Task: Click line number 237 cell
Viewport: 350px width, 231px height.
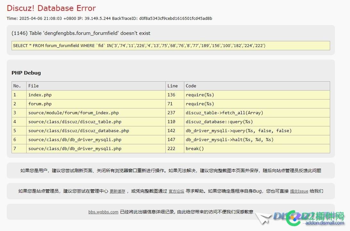Action: pyautogui.click(x=175, y=113)
